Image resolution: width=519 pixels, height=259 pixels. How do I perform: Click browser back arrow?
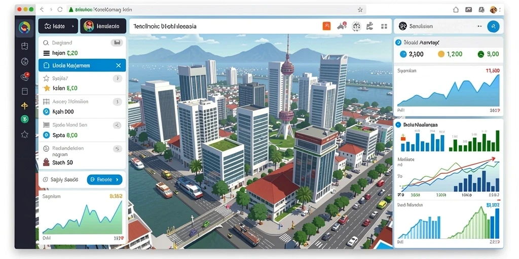point(42,10)
